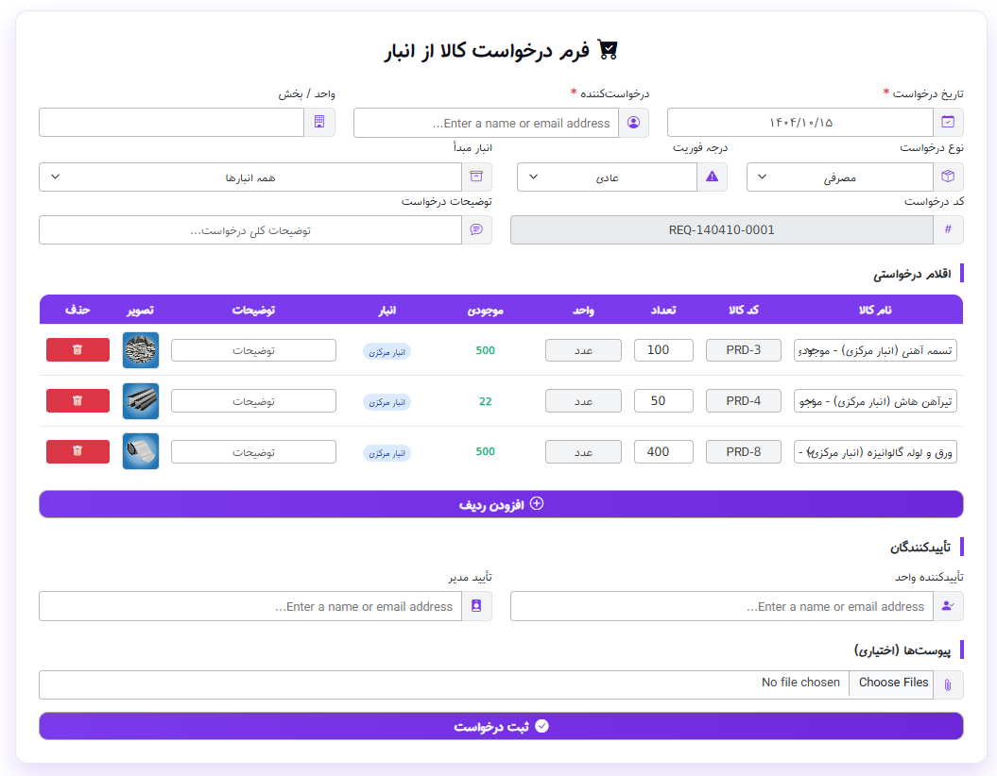Click the user icon next to requester field
Image resolution: width=997 pixels, height=776 pixels.
tap(633, 123)
